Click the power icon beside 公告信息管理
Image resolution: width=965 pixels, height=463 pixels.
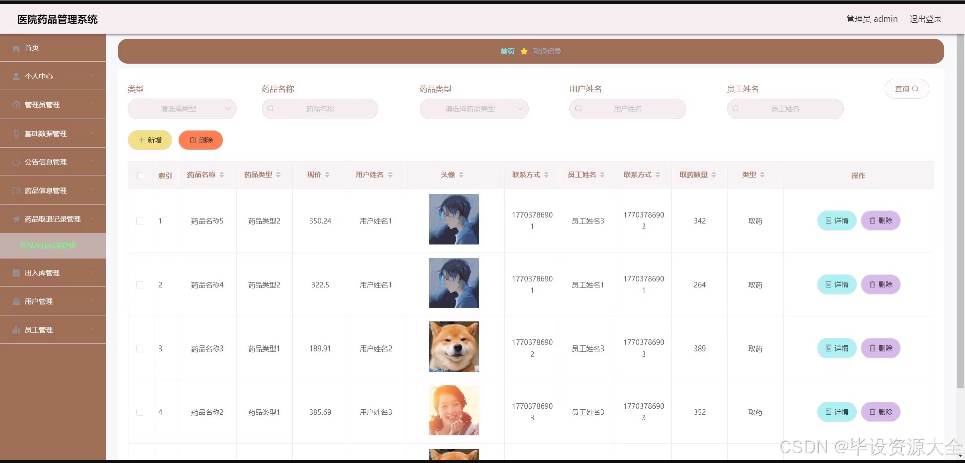[x=16, y=162]
